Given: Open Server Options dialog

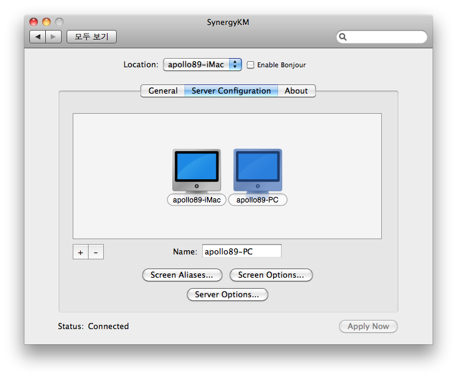Looking at the screenshot, I should (x=227, y=295).
